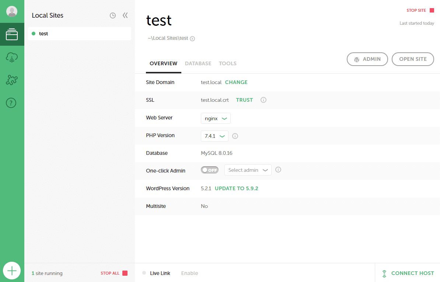
Task: Show One-click Admin info icon
Action: point(278,170)
